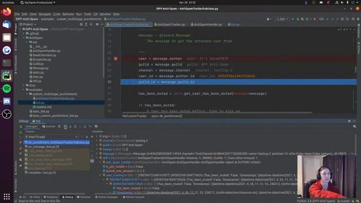The height and width of the screenshot is (203, 361).
Task: Open Project panel gear options
Action: pos(97,24)
